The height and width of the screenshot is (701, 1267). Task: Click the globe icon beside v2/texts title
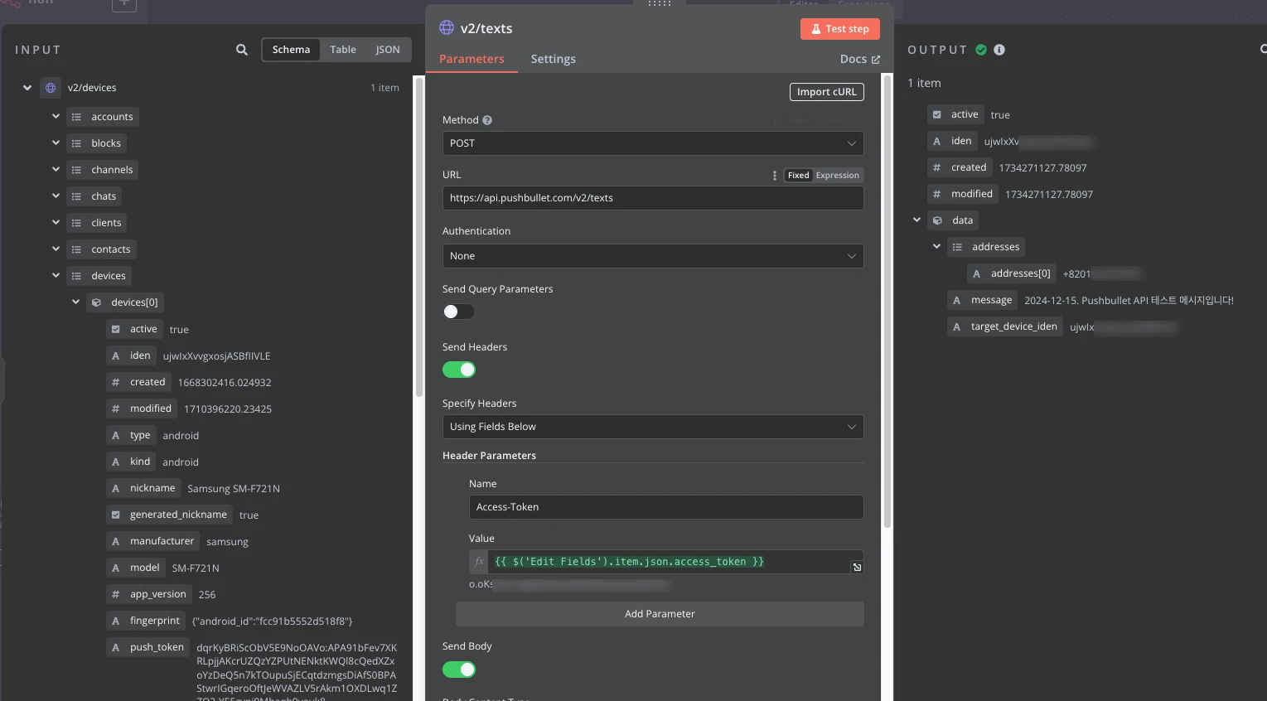447,28
